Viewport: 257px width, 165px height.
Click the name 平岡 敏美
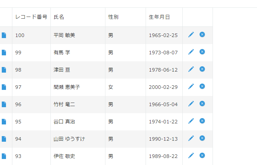[64, 35]
